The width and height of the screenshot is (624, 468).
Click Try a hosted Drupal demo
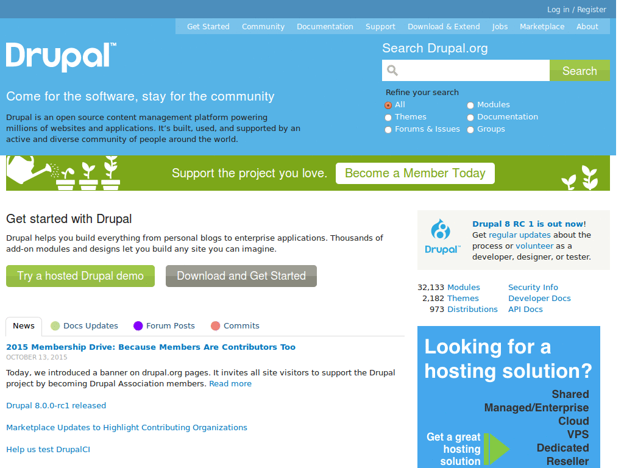tap(80, 276)
